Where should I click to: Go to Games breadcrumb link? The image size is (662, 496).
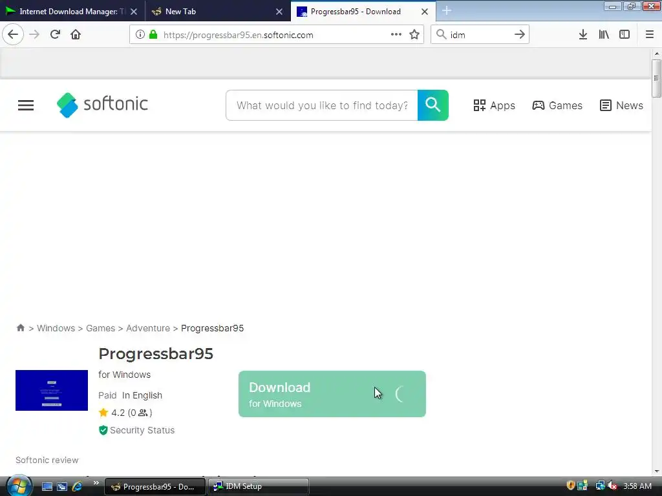tap(100, 328)
